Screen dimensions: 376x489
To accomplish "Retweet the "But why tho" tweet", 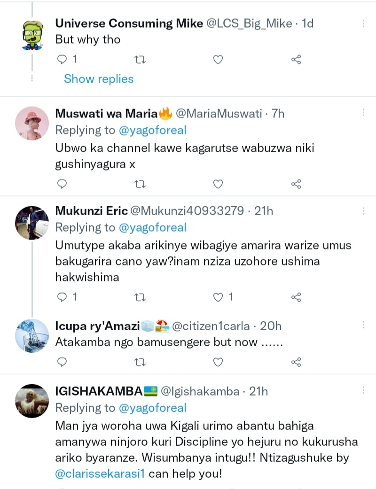I will pyautogui.click(x=140, y=60).
